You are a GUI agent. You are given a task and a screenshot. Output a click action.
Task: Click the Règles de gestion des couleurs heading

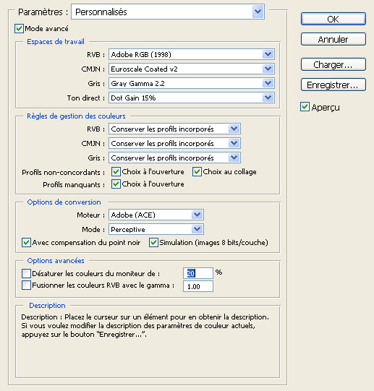[76, 116]
